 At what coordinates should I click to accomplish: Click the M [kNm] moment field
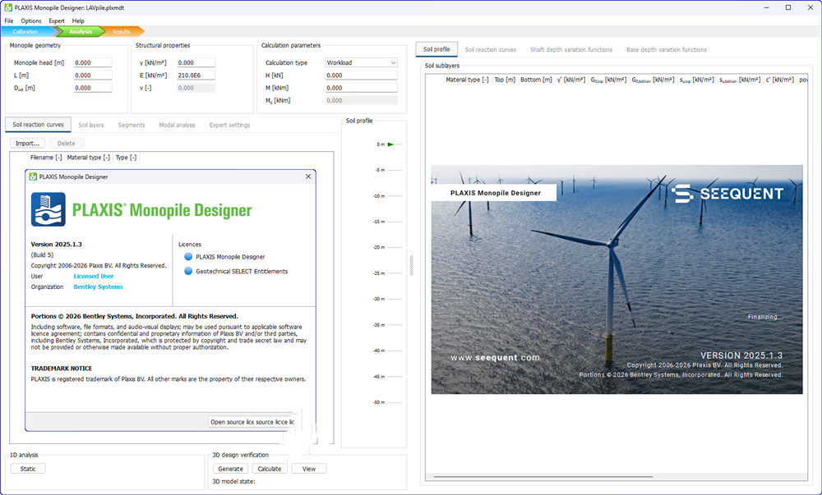click(x=361, y=88)
